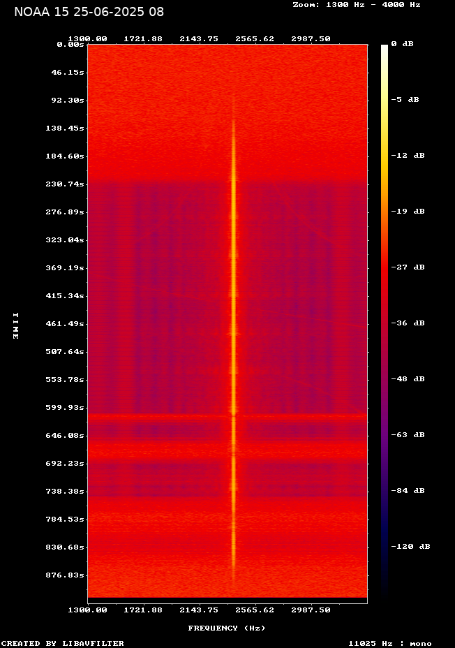Viewport: 455px width, 648px height.
Task: Click the bottom axis label 2143.75
Action: (x=199, y=610)
